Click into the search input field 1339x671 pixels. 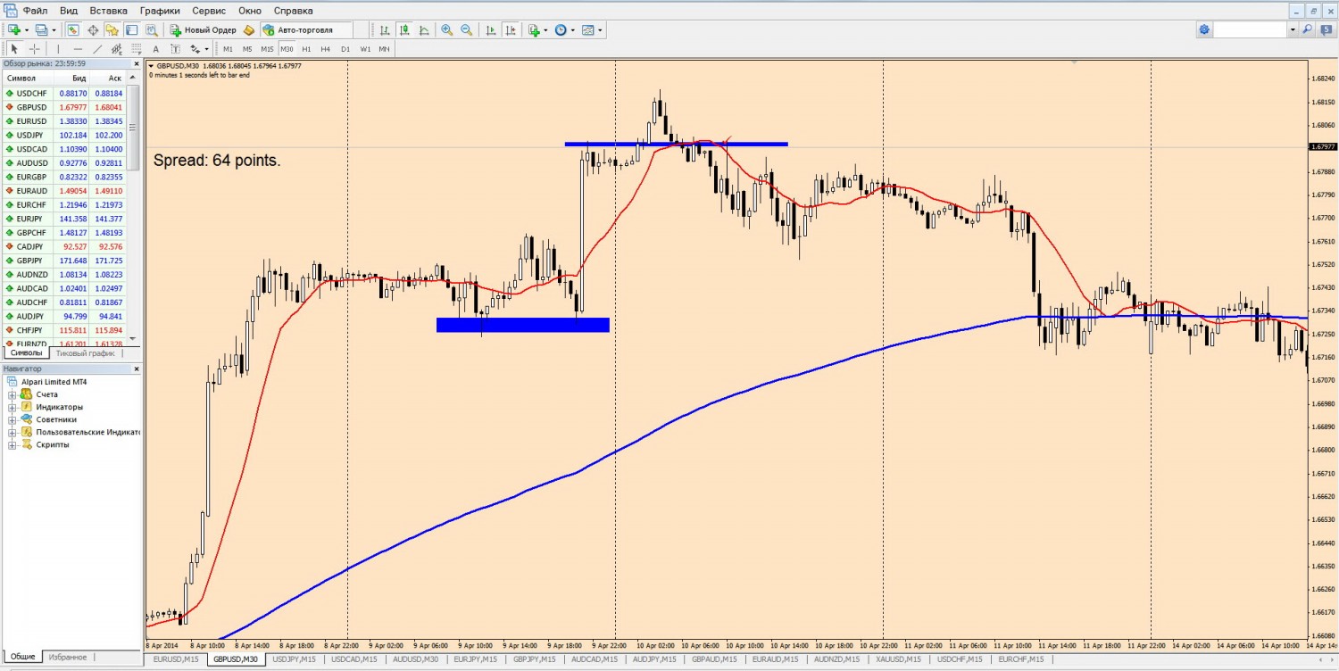pos(1252,29)
